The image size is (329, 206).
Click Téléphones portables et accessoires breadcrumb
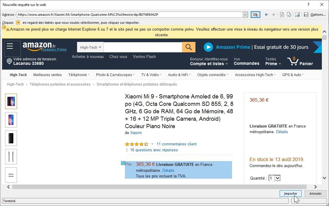point(60,84)
